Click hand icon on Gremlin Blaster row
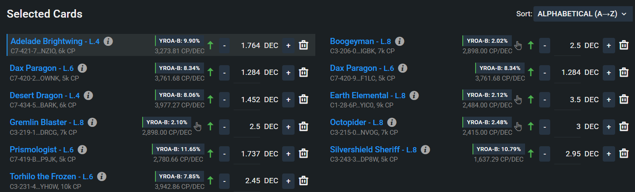 click(198, 127)
